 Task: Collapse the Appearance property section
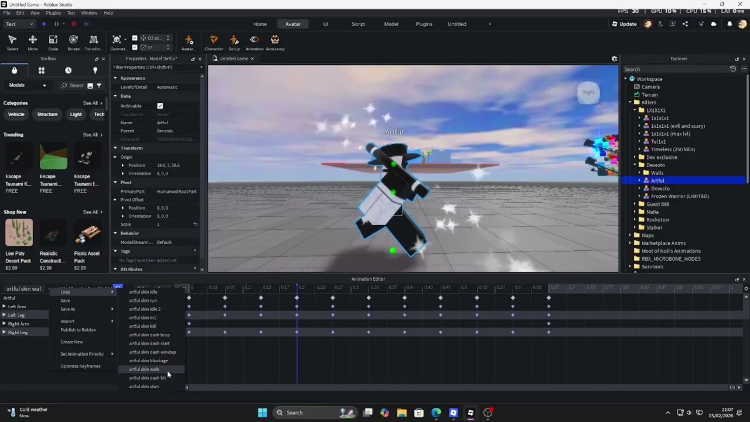tap(115, 78)
